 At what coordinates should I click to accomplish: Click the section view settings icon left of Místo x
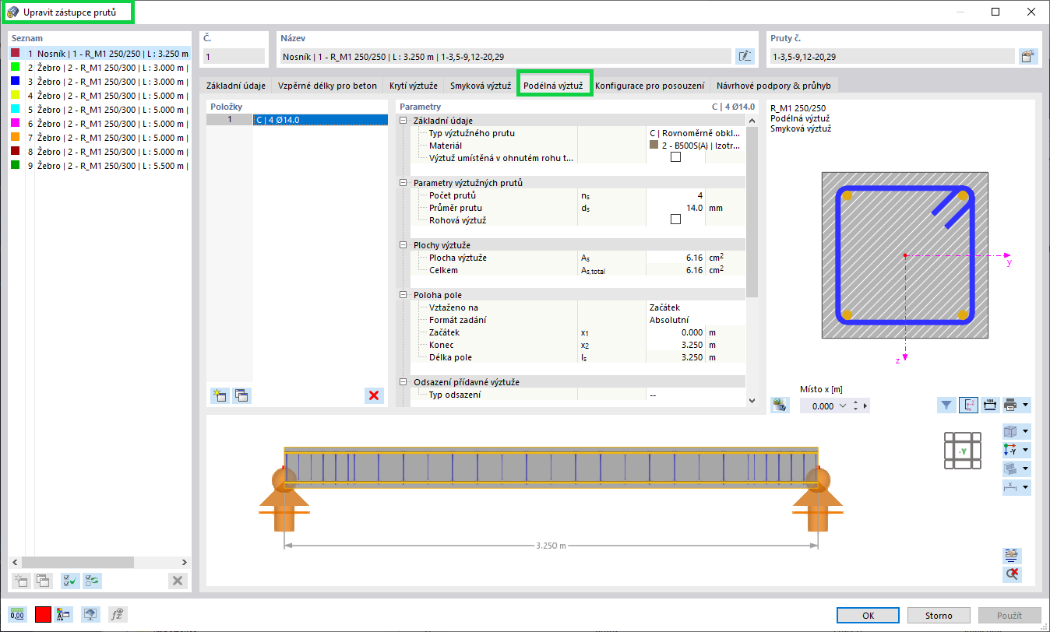(780, 405)
